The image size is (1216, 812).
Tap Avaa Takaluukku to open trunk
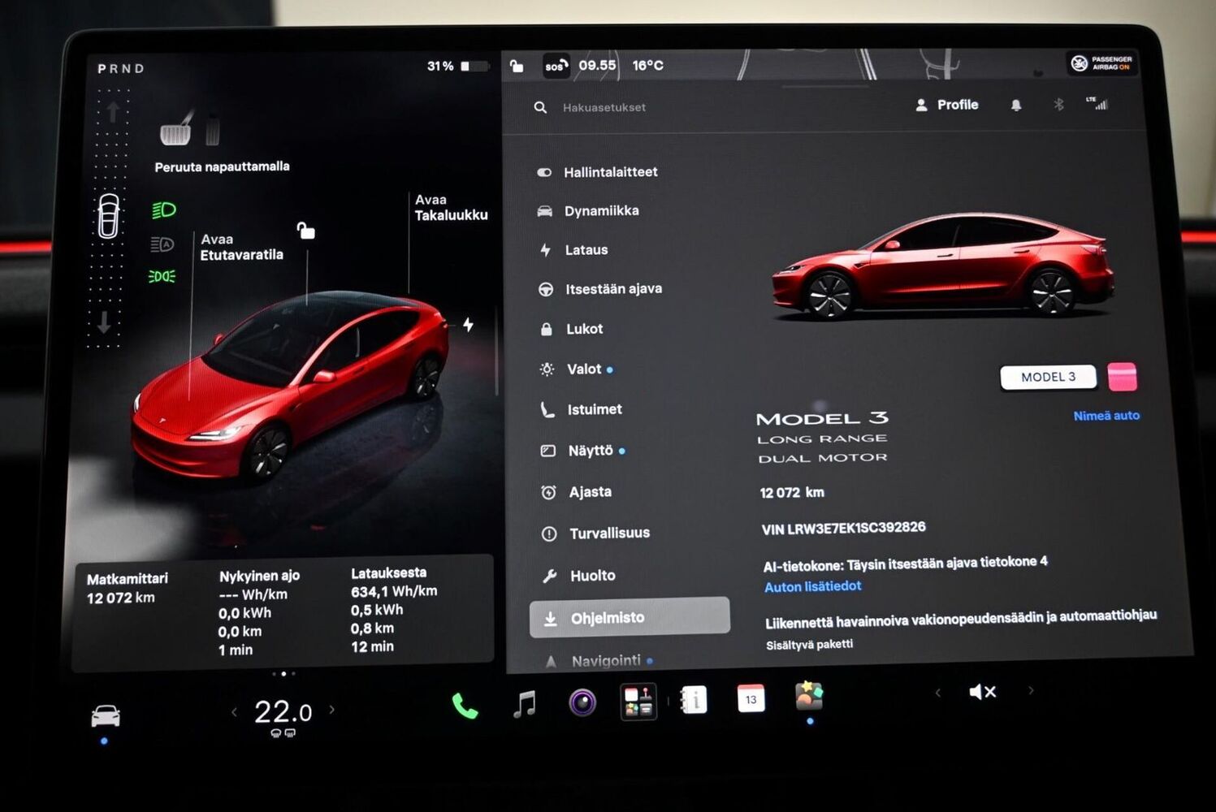pyautogui.click(x=451, y=207)
